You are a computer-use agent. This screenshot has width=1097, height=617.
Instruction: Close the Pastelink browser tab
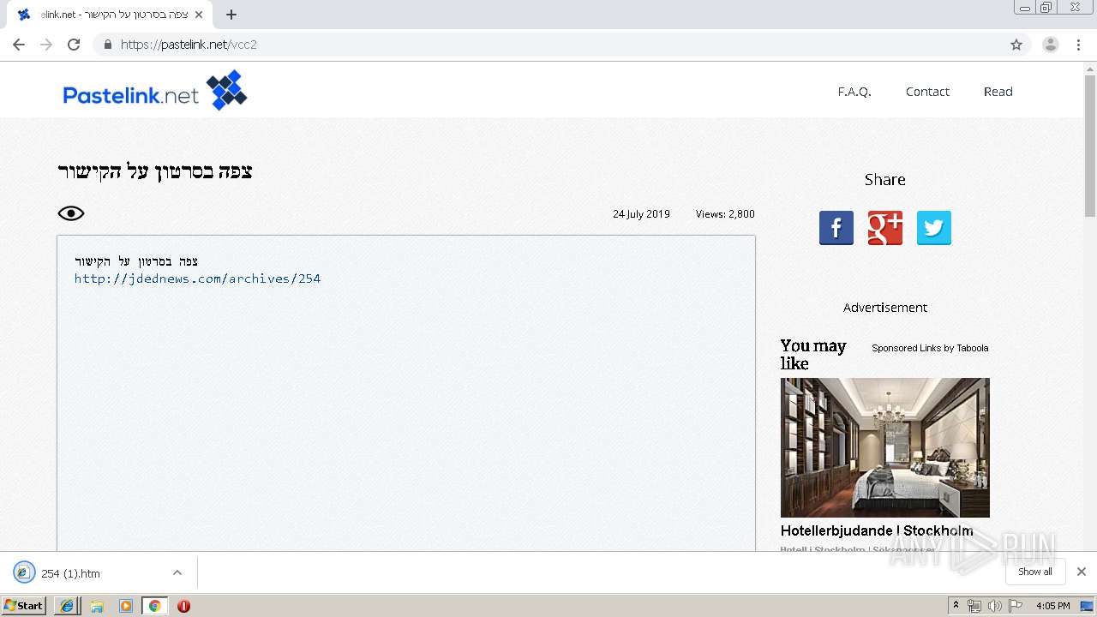[199, 15]
